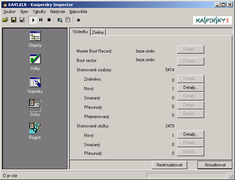Click Detaily beside Změněno row
The width and height of the screenshot is (235, 180).
point(191,79)
